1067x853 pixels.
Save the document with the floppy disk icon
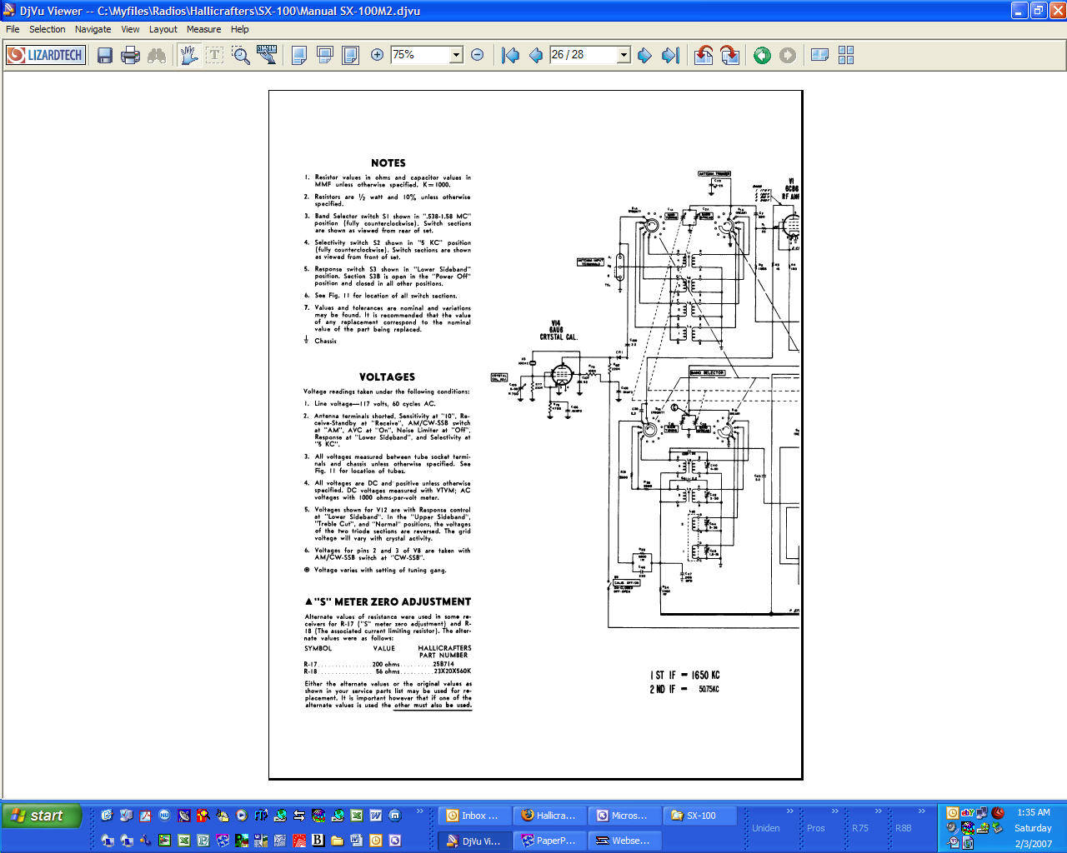click(105, 55)
